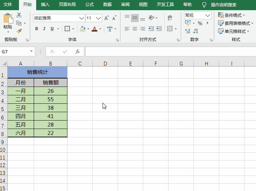Increase the indent level
The image size is (256, 191).
click(x=159, y=29)
